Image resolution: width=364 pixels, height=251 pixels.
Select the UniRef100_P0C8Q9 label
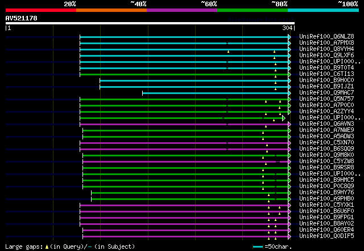326,186
